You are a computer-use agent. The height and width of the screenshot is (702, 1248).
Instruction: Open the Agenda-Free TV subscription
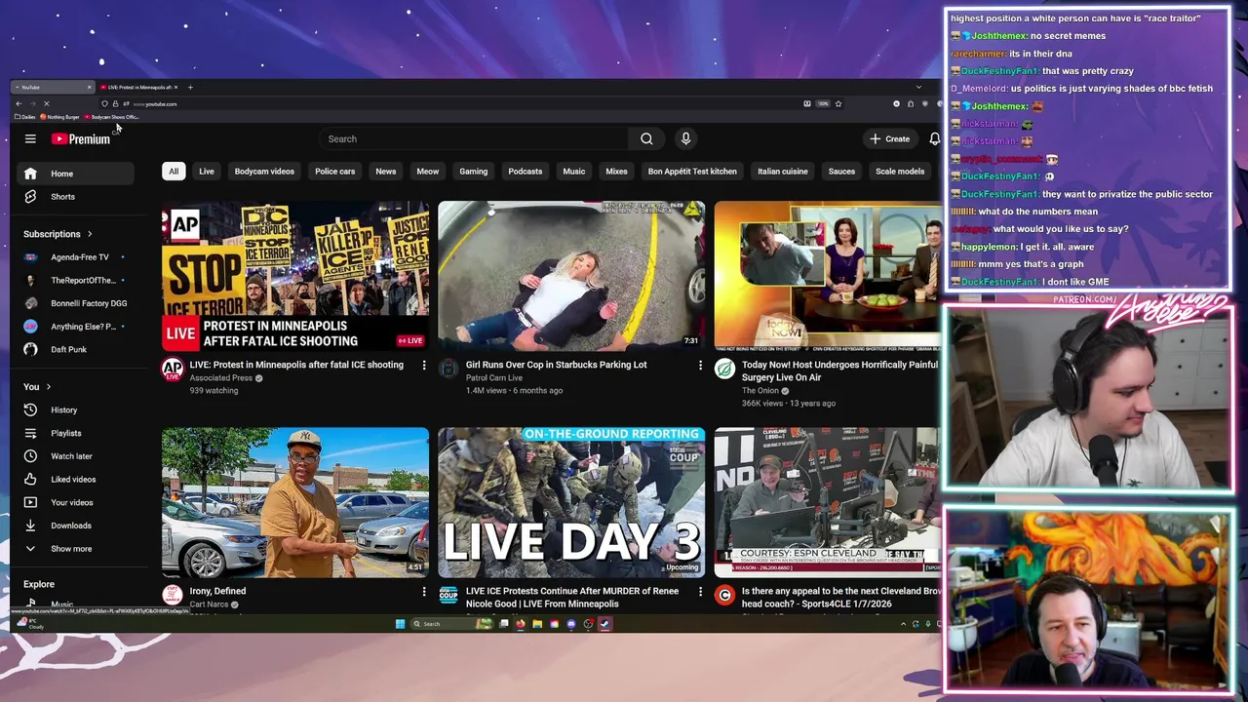[75, 257]
